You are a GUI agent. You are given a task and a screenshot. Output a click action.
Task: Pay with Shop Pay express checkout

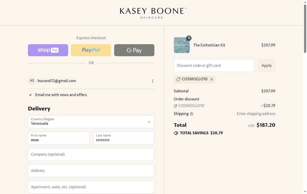click(48, 50)
